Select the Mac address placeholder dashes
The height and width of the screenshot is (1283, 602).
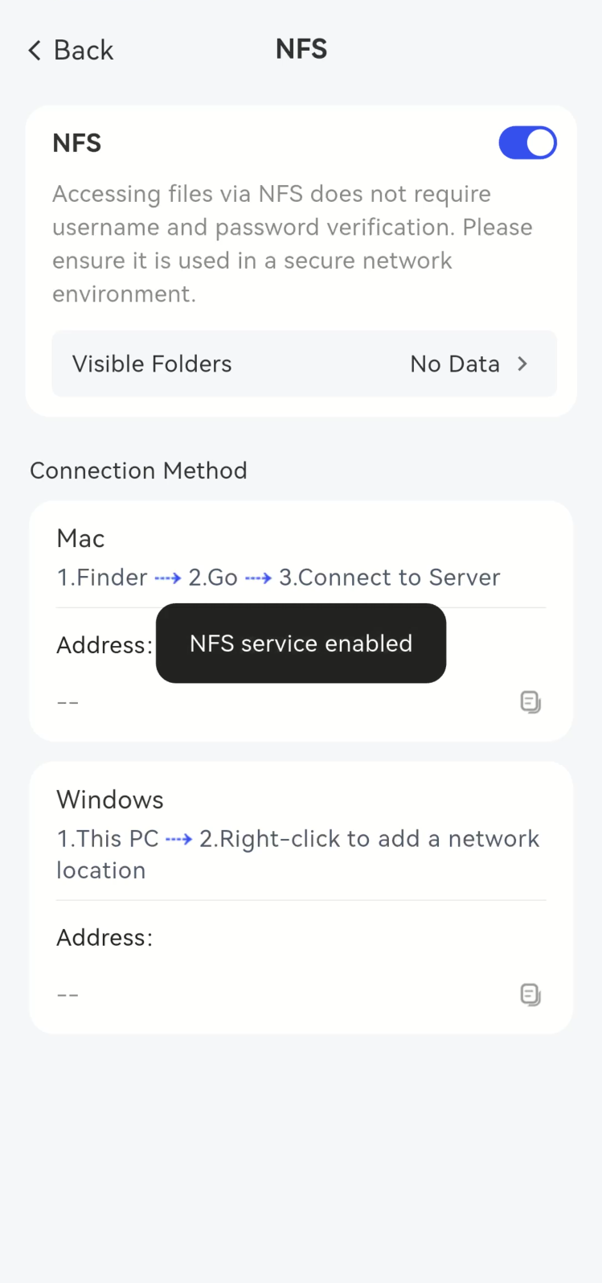point(68,703)
